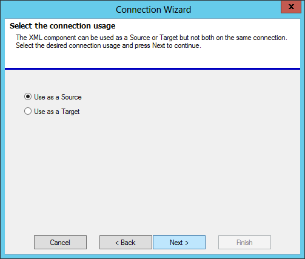Continue with the Next > button

[179, 242]
